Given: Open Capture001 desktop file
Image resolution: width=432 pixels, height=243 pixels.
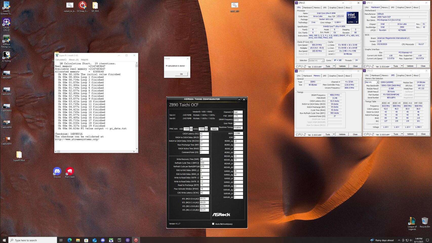Looking at the screenshot, I should 6,74.
